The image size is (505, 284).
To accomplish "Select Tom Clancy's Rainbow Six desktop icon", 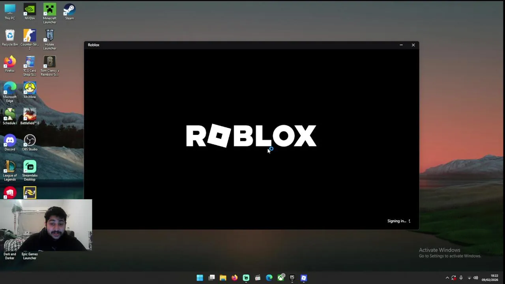I will point(49,66).
